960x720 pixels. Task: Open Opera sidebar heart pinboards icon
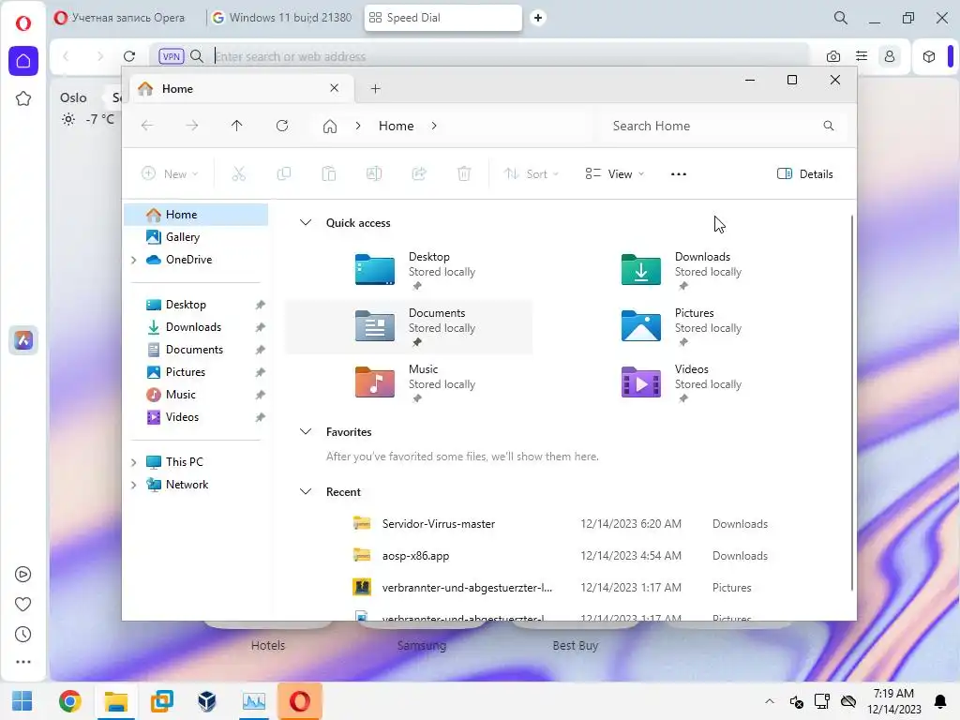coord(23,605)
